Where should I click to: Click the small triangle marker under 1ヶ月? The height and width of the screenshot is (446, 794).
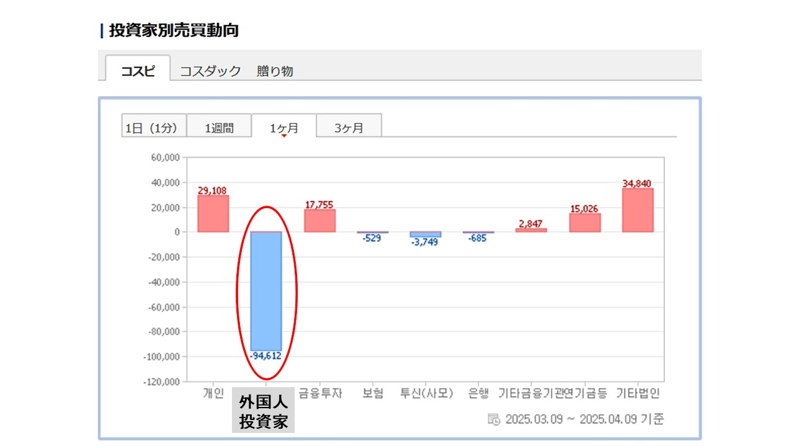click(x=284, y=136)
